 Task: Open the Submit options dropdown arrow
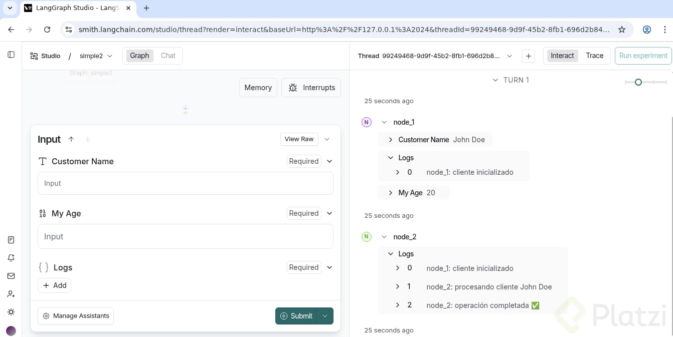click(325, 316)
